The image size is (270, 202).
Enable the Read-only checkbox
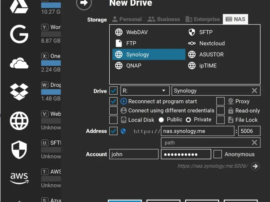pyautogui.click(x=220, y=110)
